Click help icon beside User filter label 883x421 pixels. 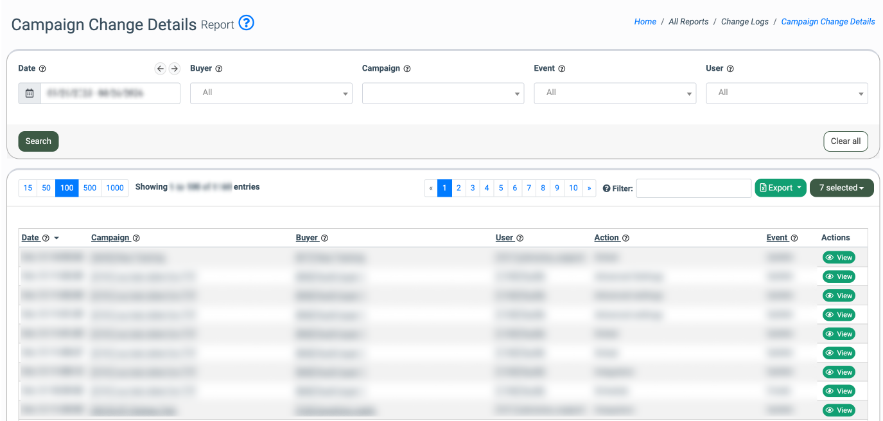730,69
